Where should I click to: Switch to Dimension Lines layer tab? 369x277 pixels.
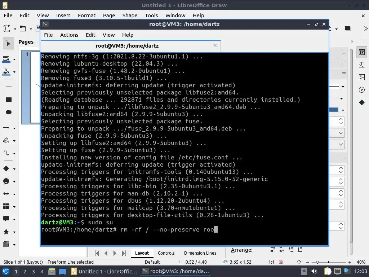[200, 253]
